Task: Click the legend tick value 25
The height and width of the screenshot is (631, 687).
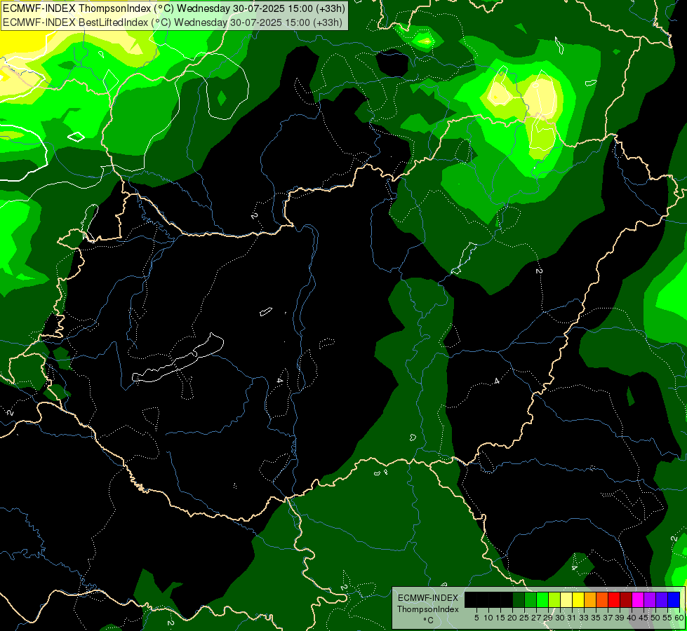Action: [524, 618]
